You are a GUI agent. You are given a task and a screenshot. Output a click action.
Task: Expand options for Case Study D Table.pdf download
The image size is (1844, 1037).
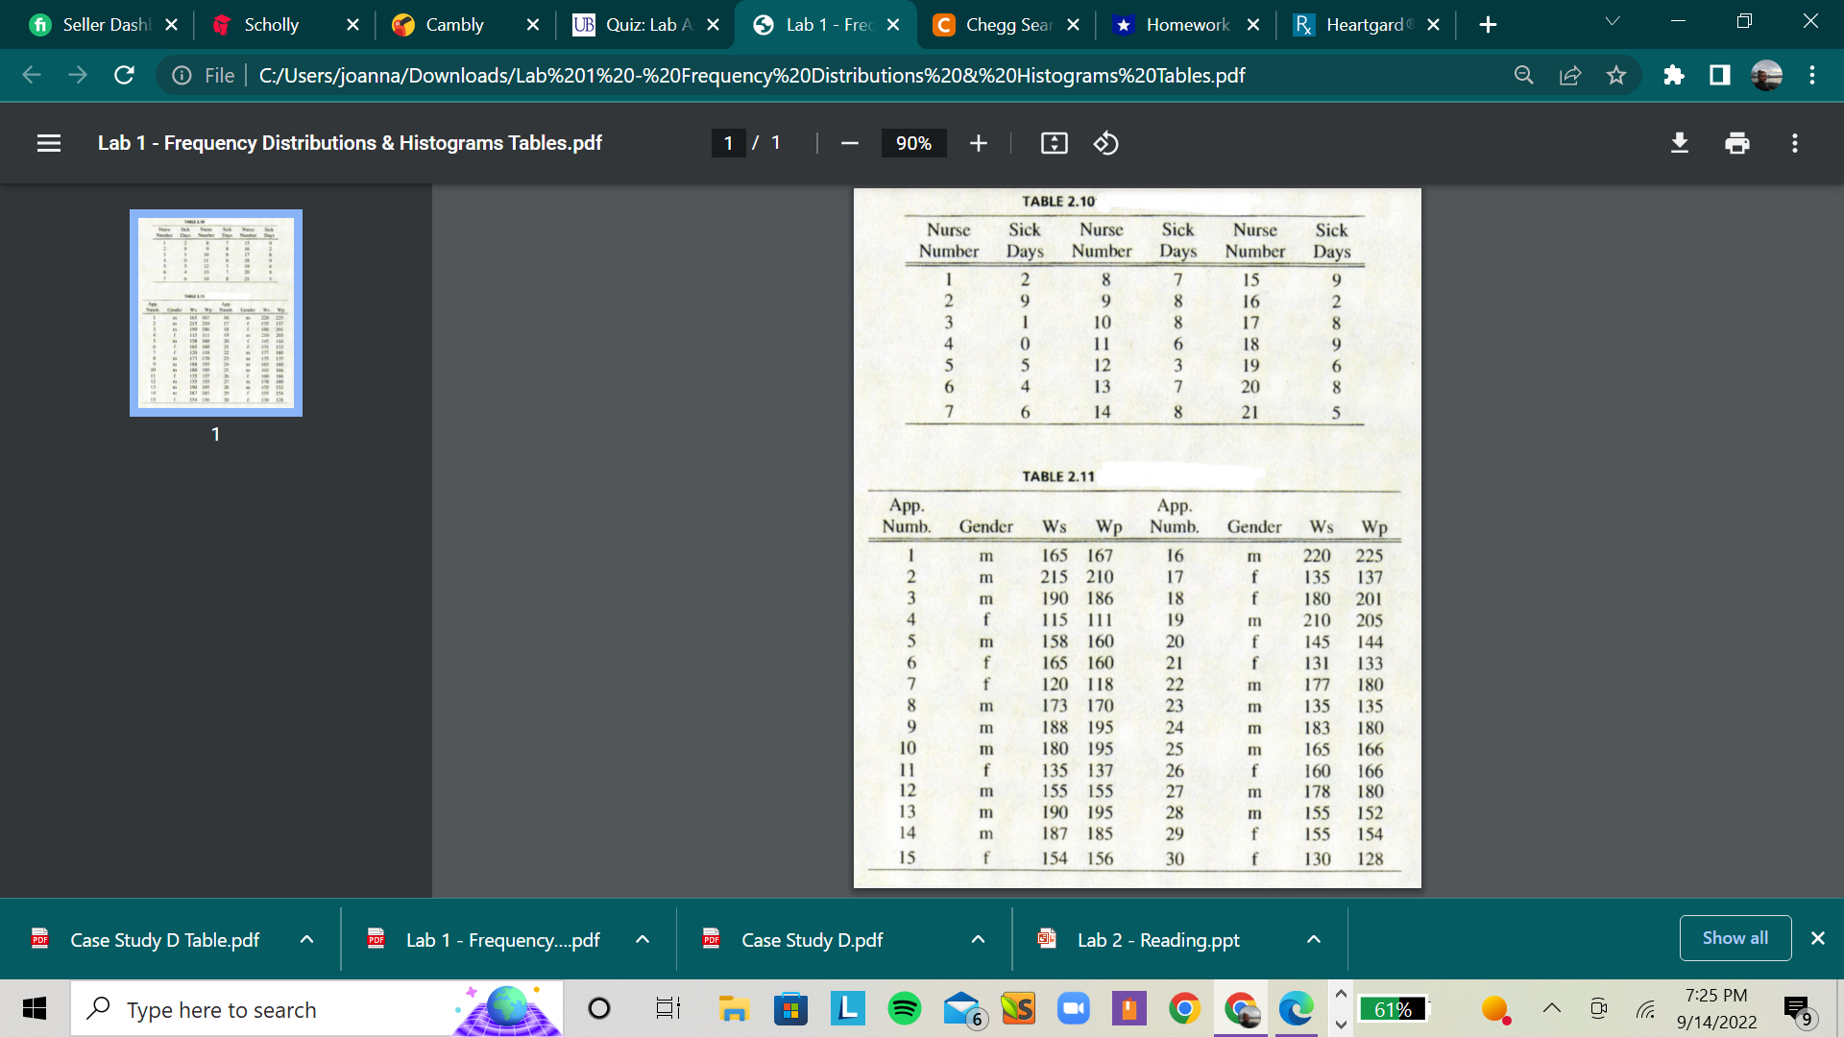(306, 939)
